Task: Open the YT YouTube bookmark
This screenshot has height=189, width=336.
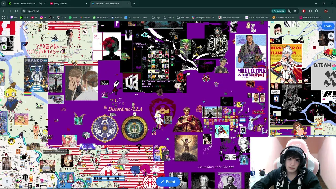Action: (34, 18)
